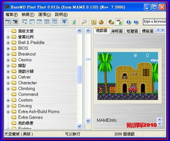The image size is (170, 141).
Task: Switch to the 海報圖 tab
Action: [x=117, y=31]
